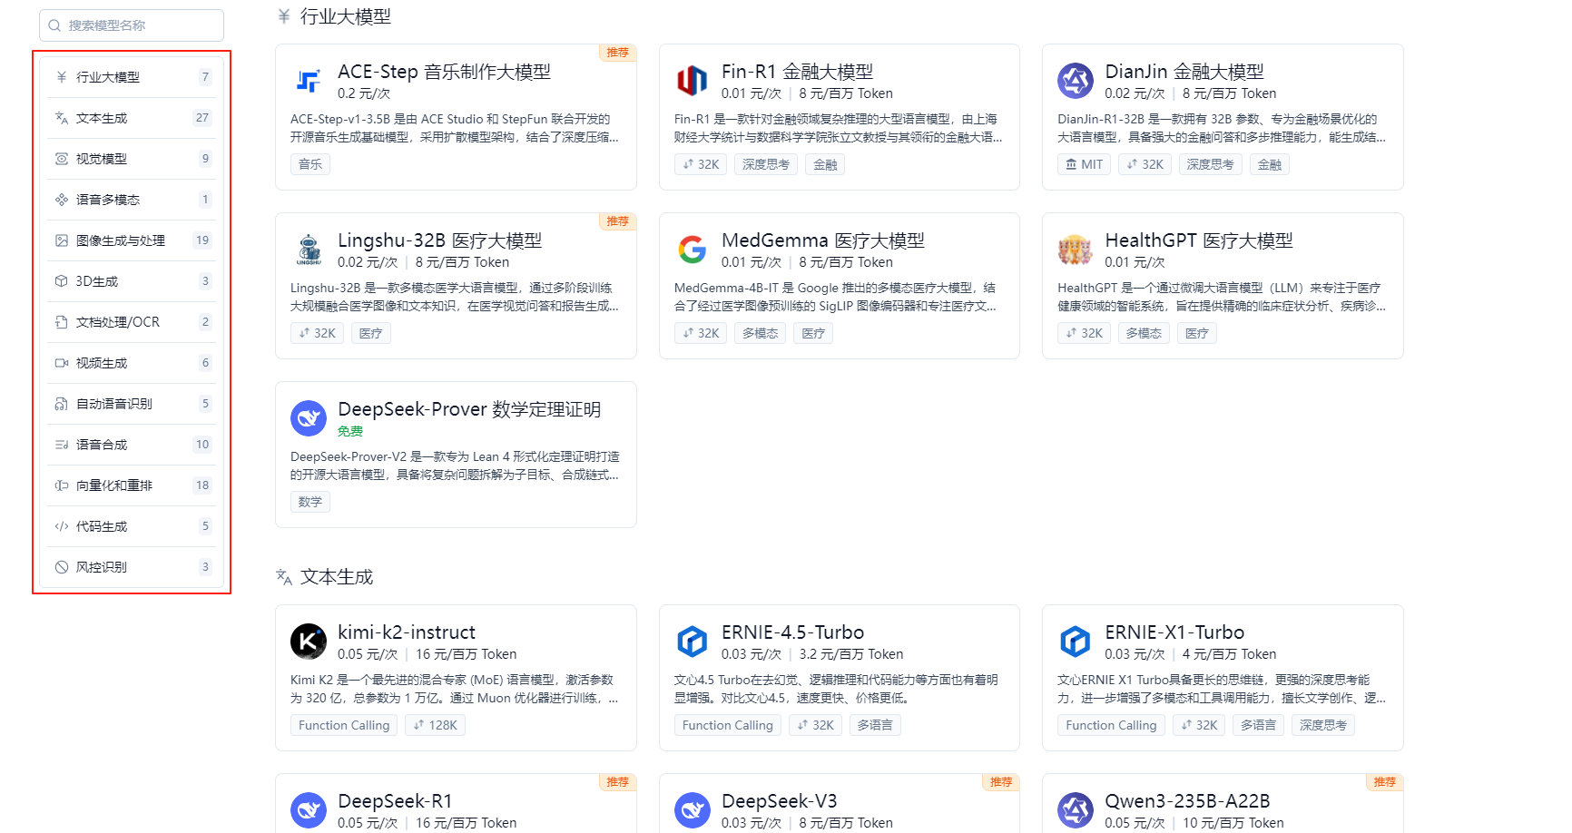The height and width of the screenshot is (833, 1572).
Task: Click the DeepSeek-Prover whale logo
Action: click(x=309, y=418)
